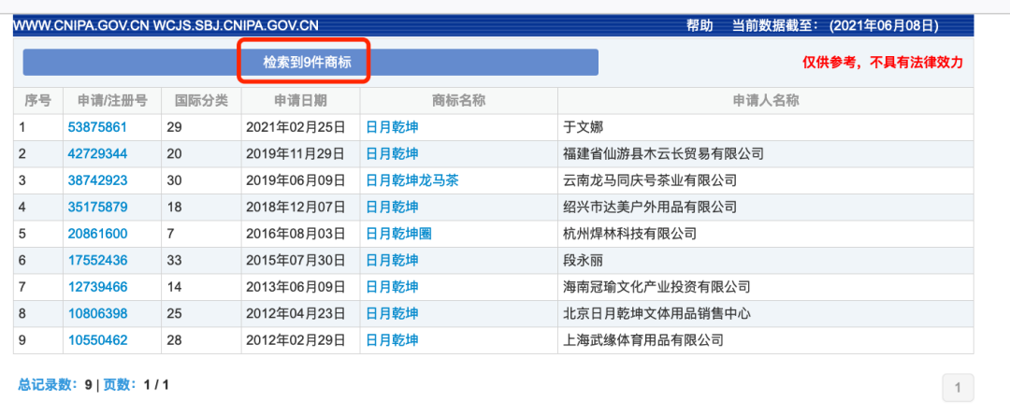
Task: Select applicant 海南冠瑜文化产业投资有限公司
Action: tap(766, 287)
